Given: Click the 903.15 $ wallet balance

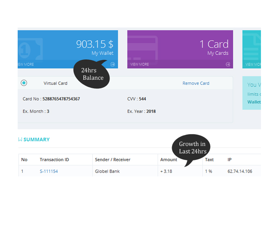Looking at the screenshot, I should (x=94, y=44).
